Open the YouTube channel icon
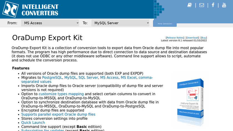Viewport: 233px width, 131px height. 224,5
